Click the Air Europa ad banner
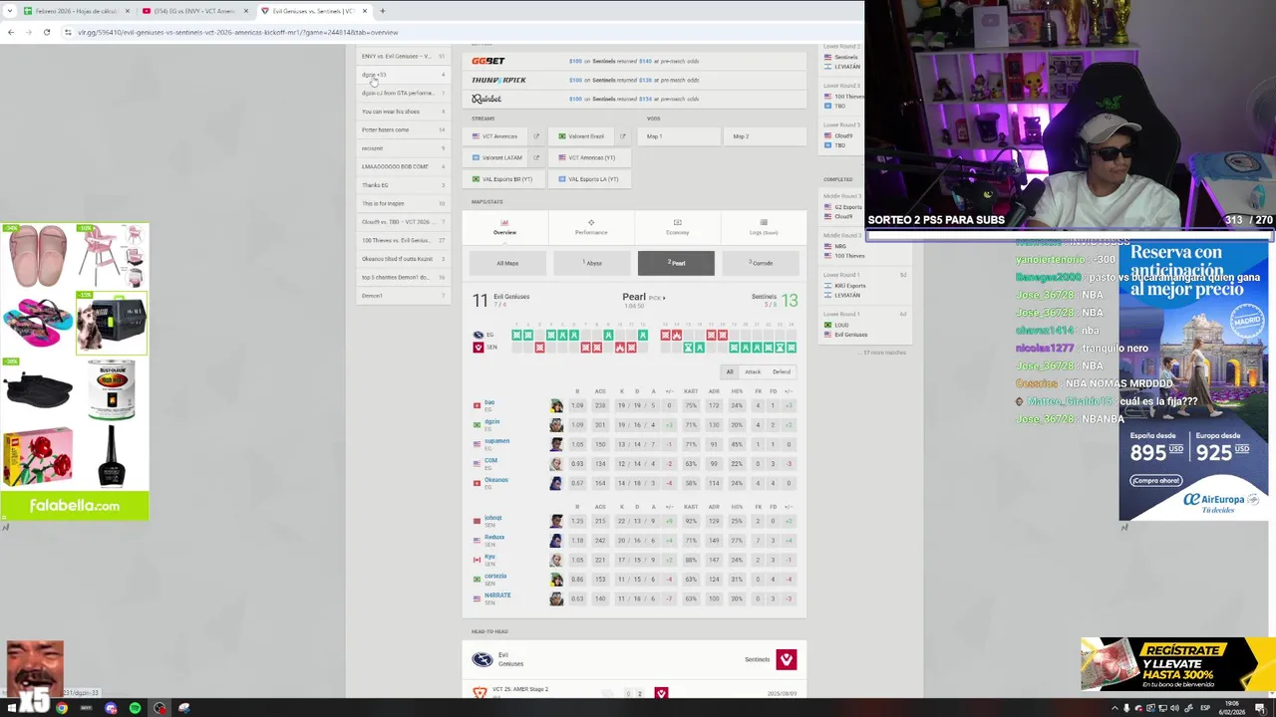 (1193, 380)
